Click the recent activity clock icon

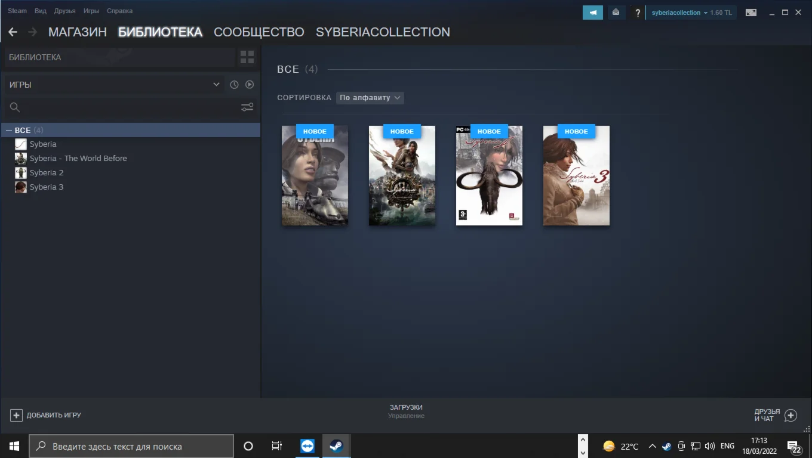coord(234,85)
